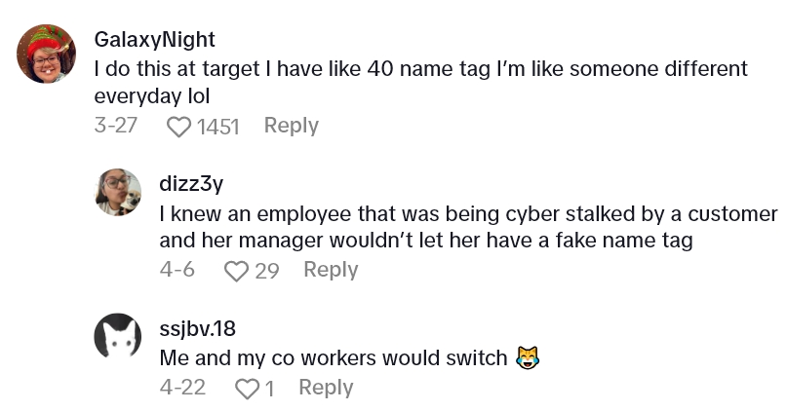Open GalaxyNight's profile picture
The height and width of the screenshot is (411, 787).
(x=46, y=54)
